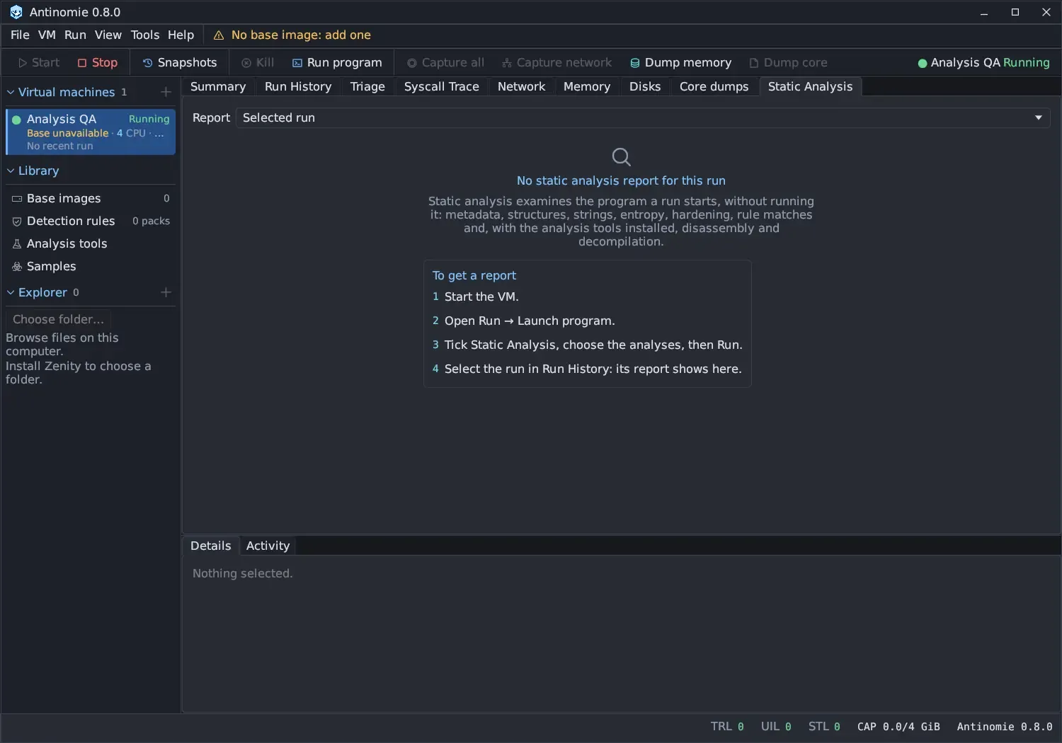Screen dimensions: 1062x743
Task: Click the plus icon beside Explorer
Action: (166, 292)
